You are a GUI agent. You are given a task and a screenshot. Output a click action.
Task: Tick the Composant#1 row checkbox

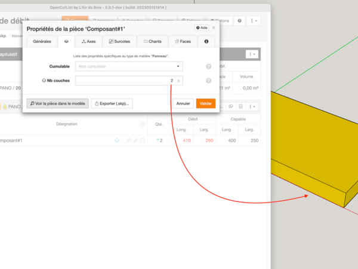pyautogui.click(x=143, y=140)
